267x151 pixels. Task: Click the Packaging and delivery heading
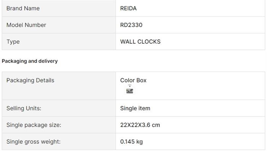click(30, 61)
